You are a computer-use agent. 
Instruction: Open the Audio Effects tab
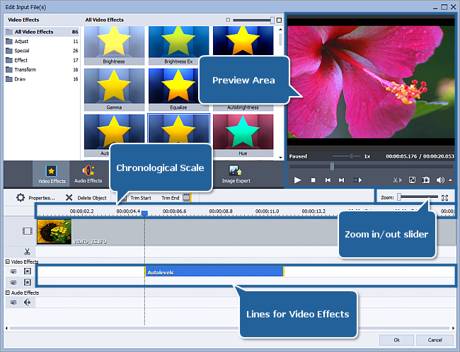click(88, 174)
